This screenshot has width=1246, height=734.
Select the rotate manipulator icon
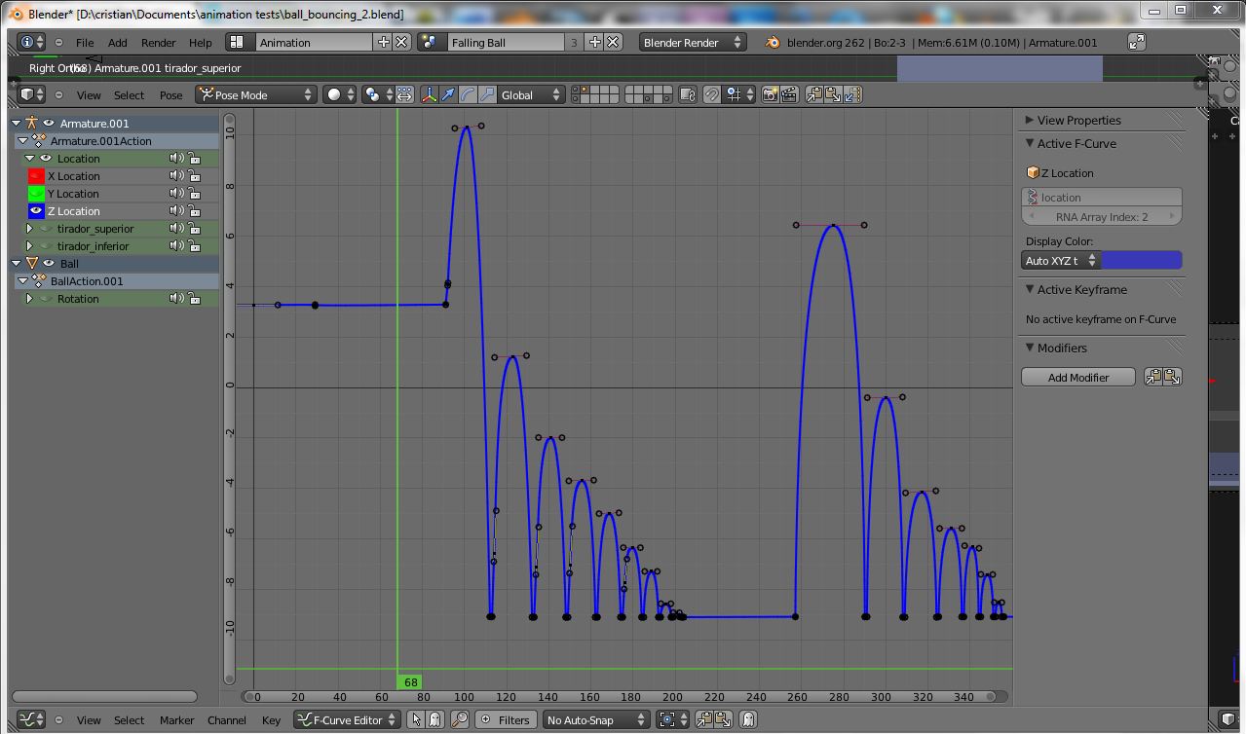pyautogui.click(x=468, y=94)
